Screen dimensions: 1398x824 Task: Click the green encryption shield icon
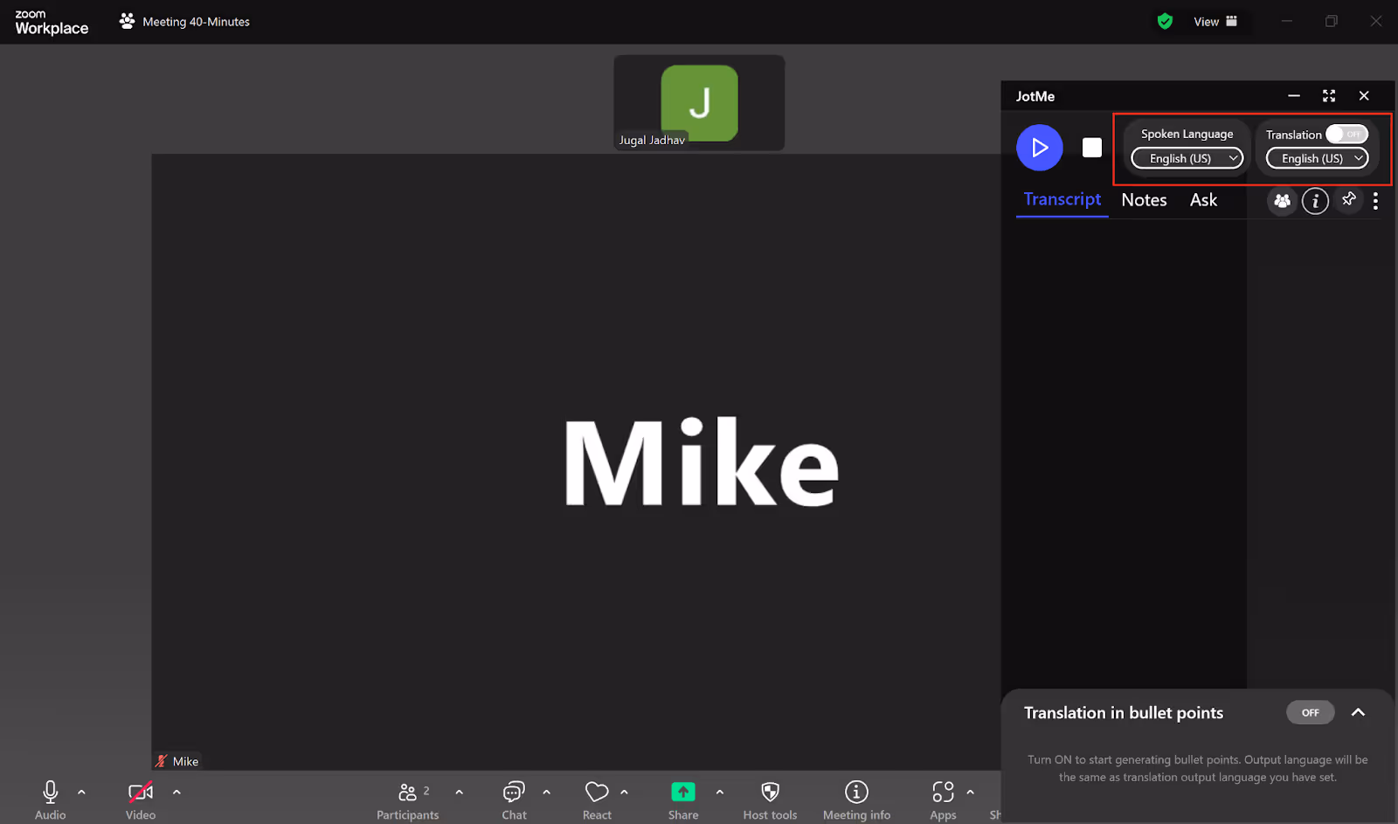click(1165, 21)
